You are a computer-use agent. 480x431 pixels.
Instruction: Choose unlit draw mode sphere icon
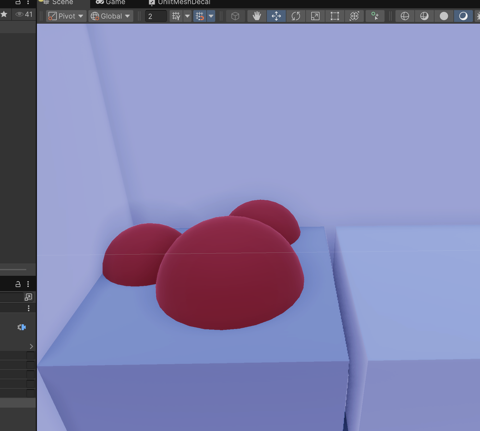(x=444, y=16)
